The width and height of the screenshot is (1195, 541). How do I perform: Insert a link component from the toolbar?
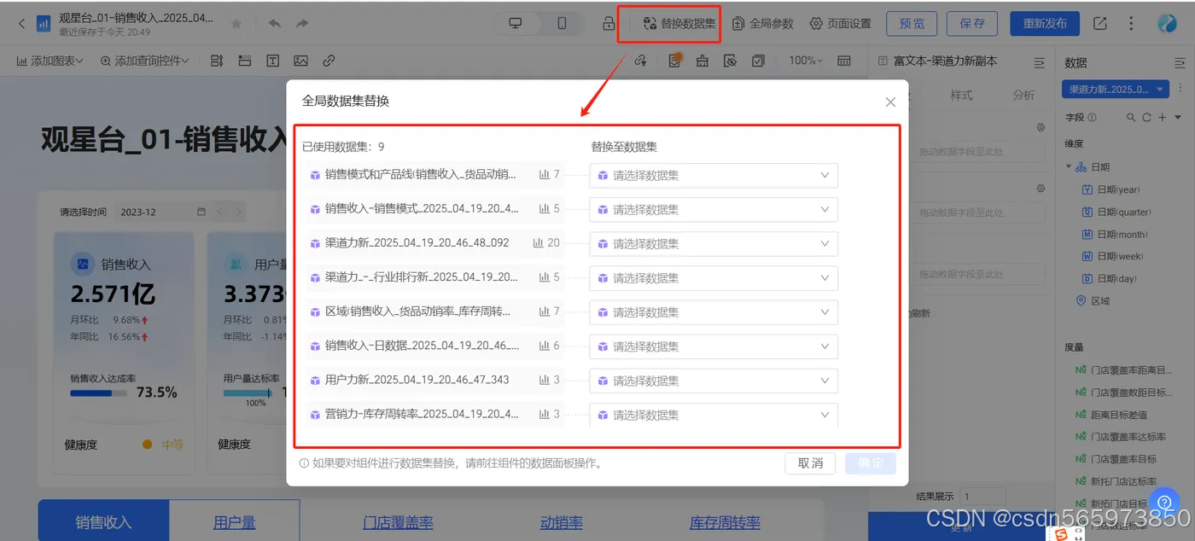pos(329,61)
